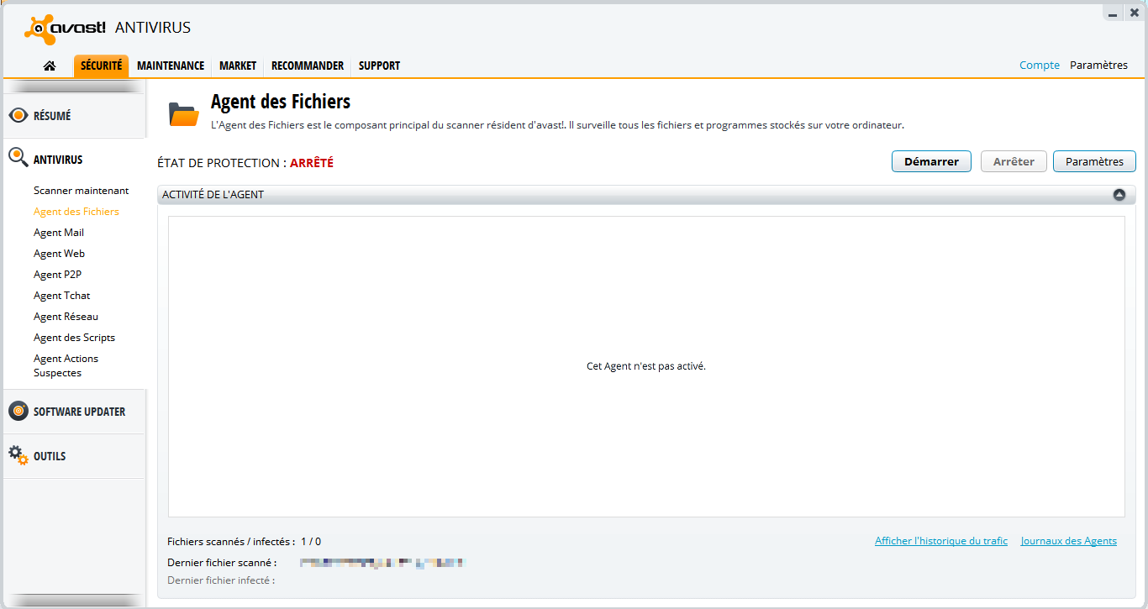
Task: Select Agent des Fichiers in sidebar
Action: tap(76, 212)
